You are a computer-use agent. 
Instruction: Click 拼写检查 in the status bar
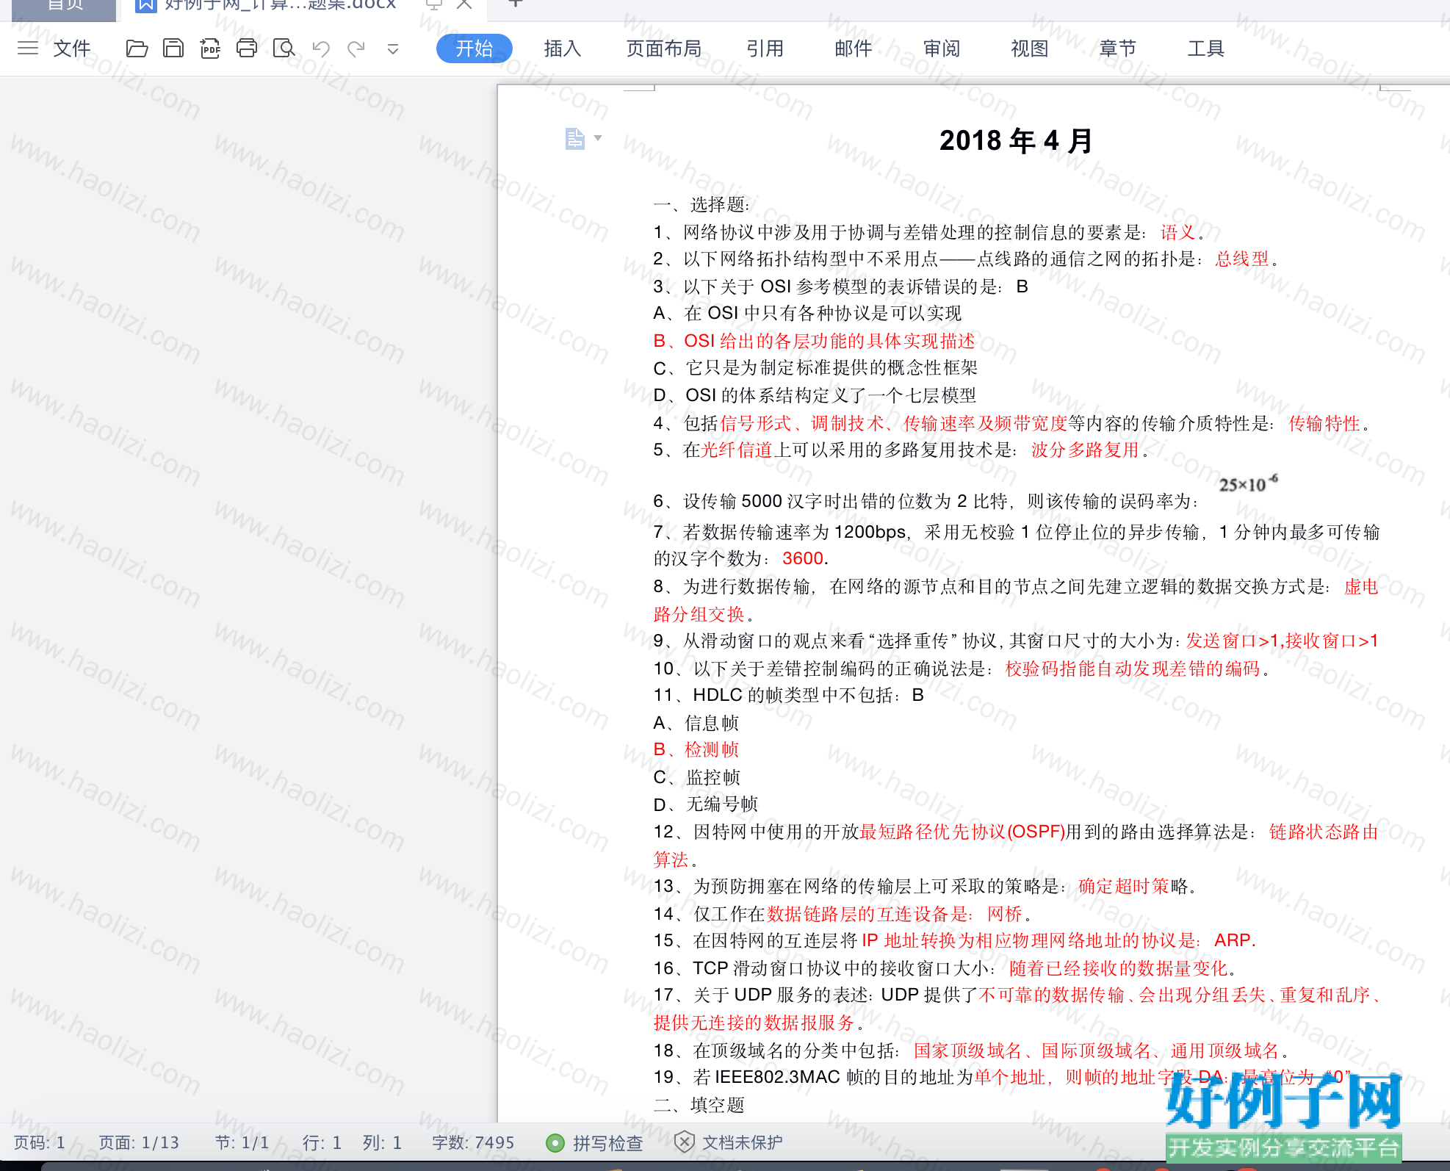[595, 1143]
